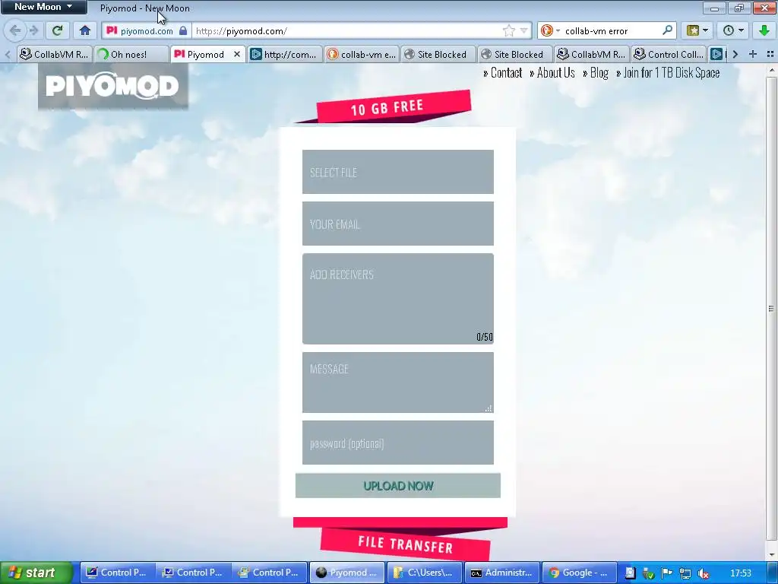
Task: Switch to the Control Coll... tab
Action: tap(668, 54)
